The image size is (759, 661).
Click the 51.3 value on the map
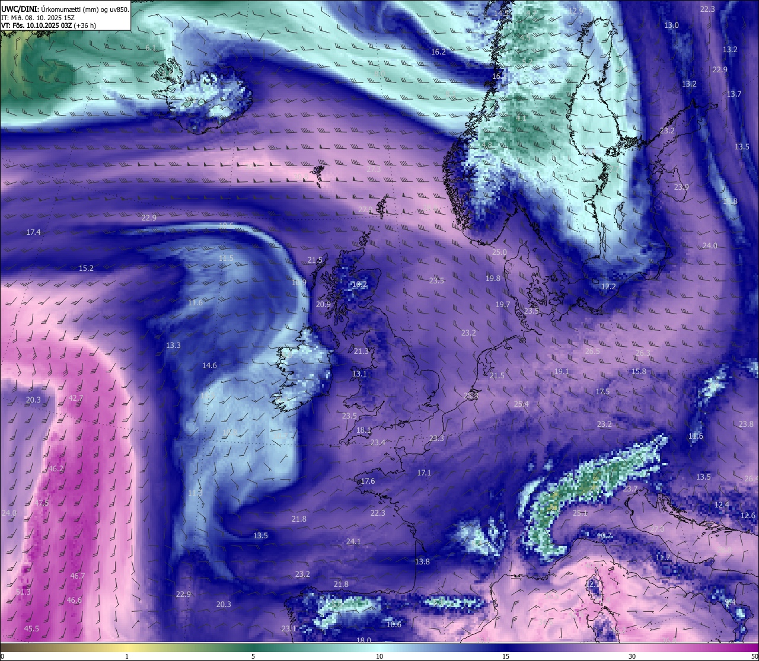click(x=23, y=592)
